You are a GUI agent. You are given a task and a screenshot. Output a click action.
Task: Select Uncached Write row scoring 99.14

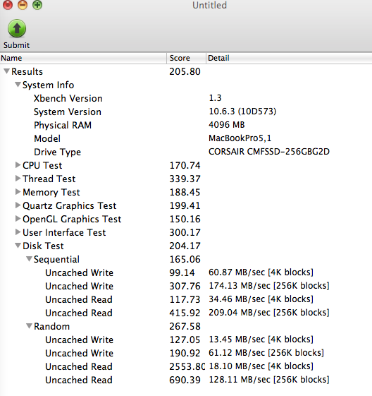click(186, 272)
